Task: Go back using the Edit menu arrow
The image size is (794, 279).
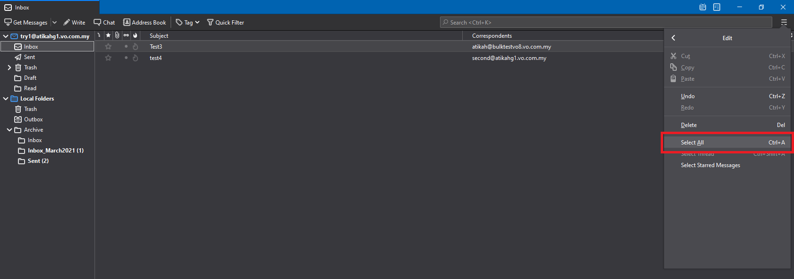Action: (x=673, y=38)
